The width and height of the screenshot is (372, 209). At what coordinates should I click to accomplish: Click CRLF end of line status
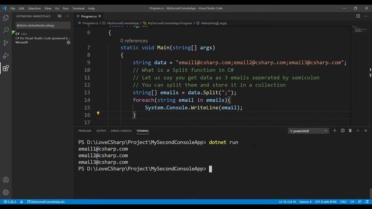tap(343, 201)
